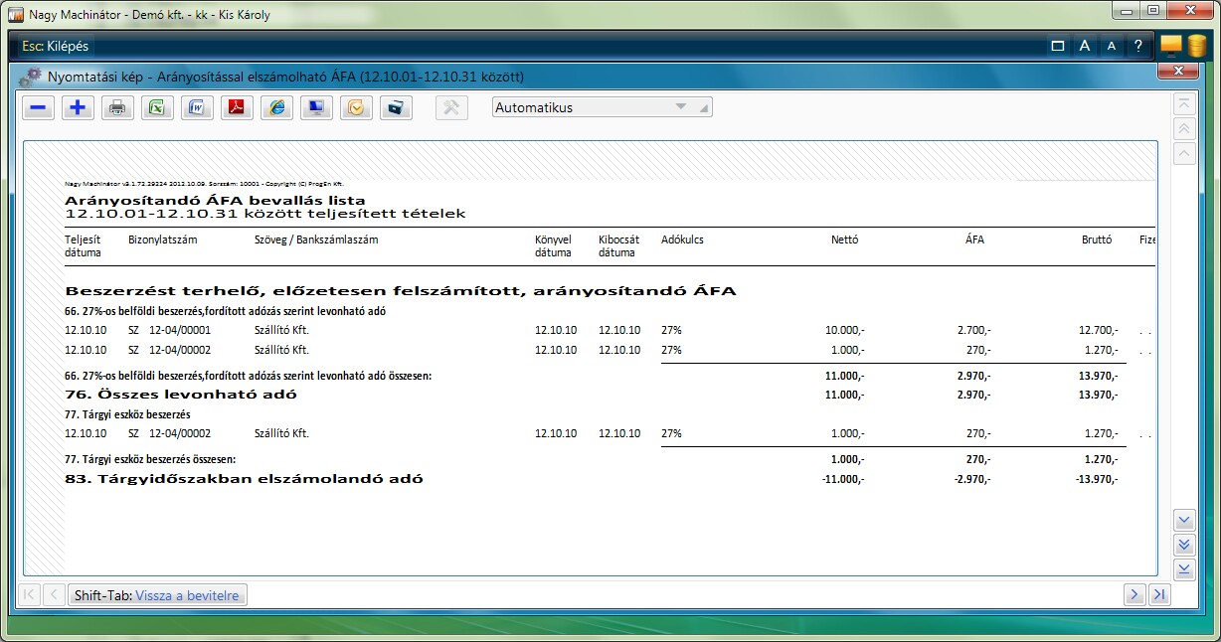This screenshot has width=1221, height=642.
Task: Click the gold database cylinder icon
Action: (x=1197, y=46)
